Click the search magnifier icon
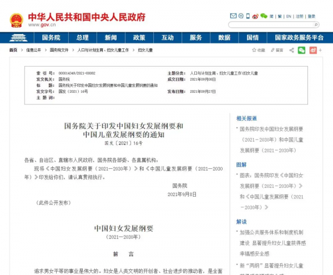This screenshot has height=275, width=333. coord(316,25)
